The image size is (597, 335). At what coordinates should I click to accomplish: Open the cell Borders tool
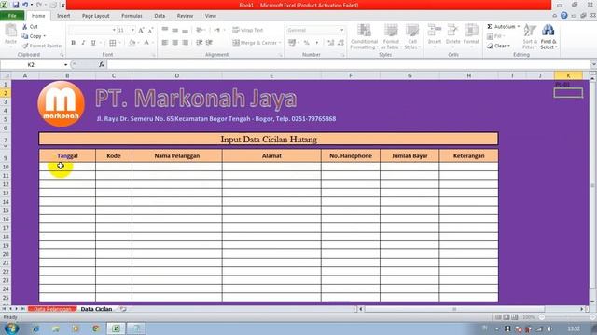[113, 43]
